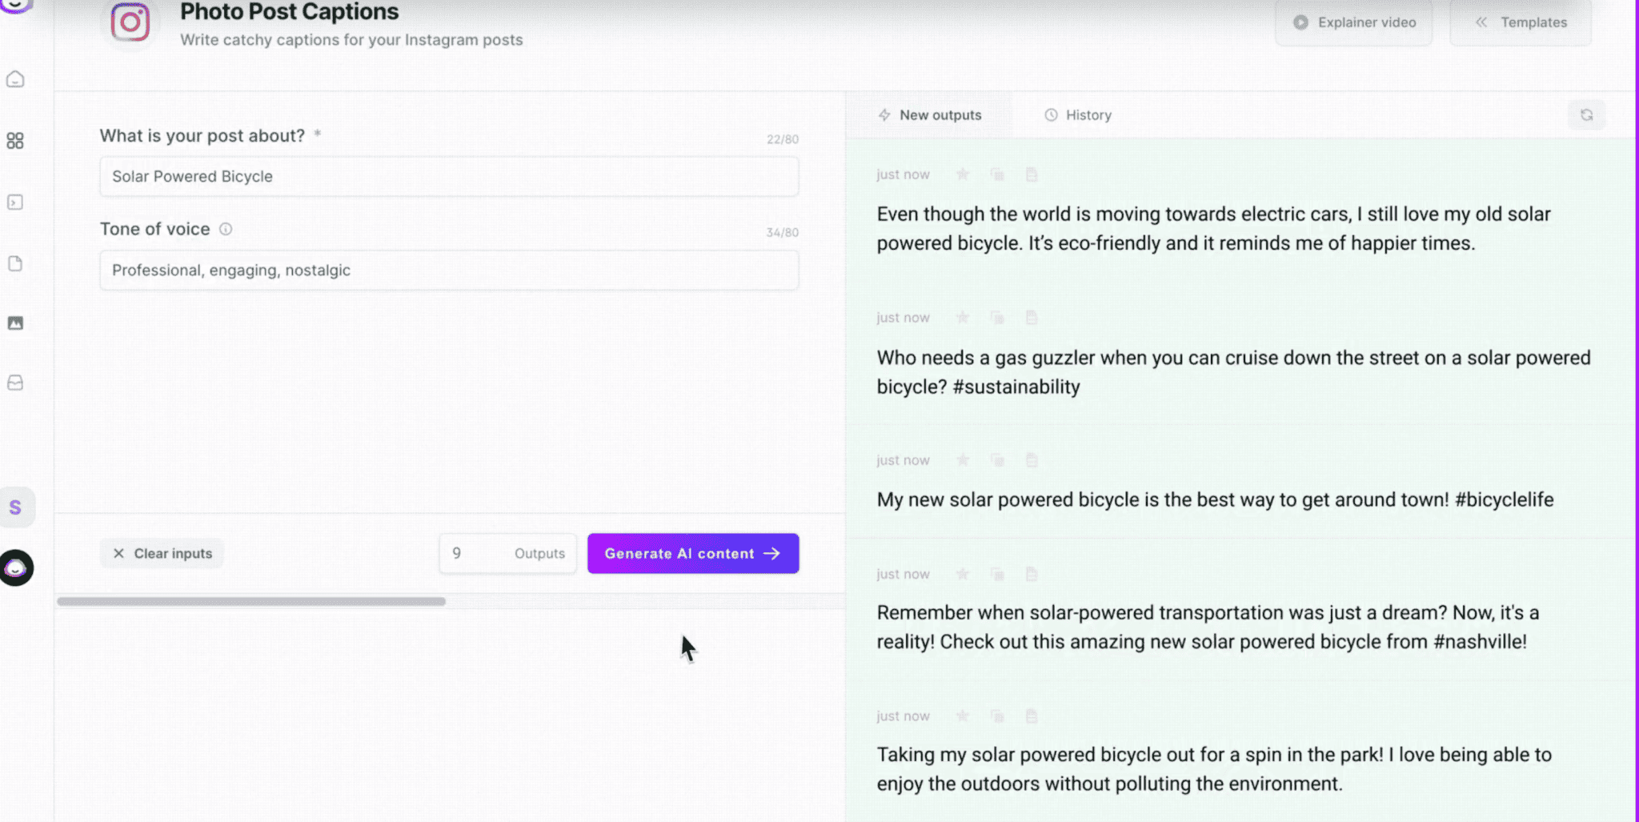Open the chat bubble at bottom left
1639x822 pixels.
tap(16, 567)
